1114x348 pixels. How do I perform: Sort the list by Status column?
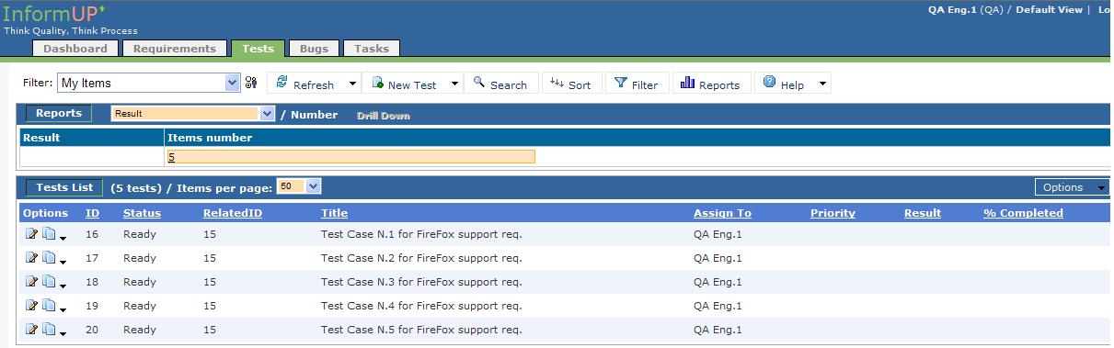(142, 213)
